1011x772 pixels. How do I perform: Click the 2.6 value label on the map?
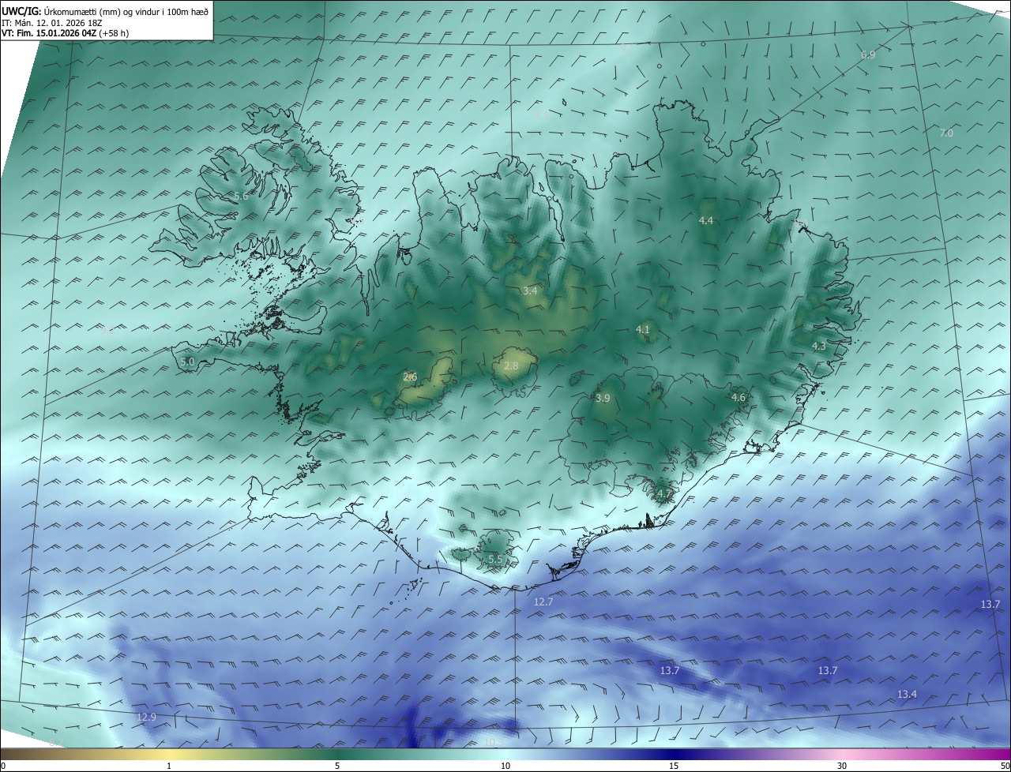(x=410, y=377)
